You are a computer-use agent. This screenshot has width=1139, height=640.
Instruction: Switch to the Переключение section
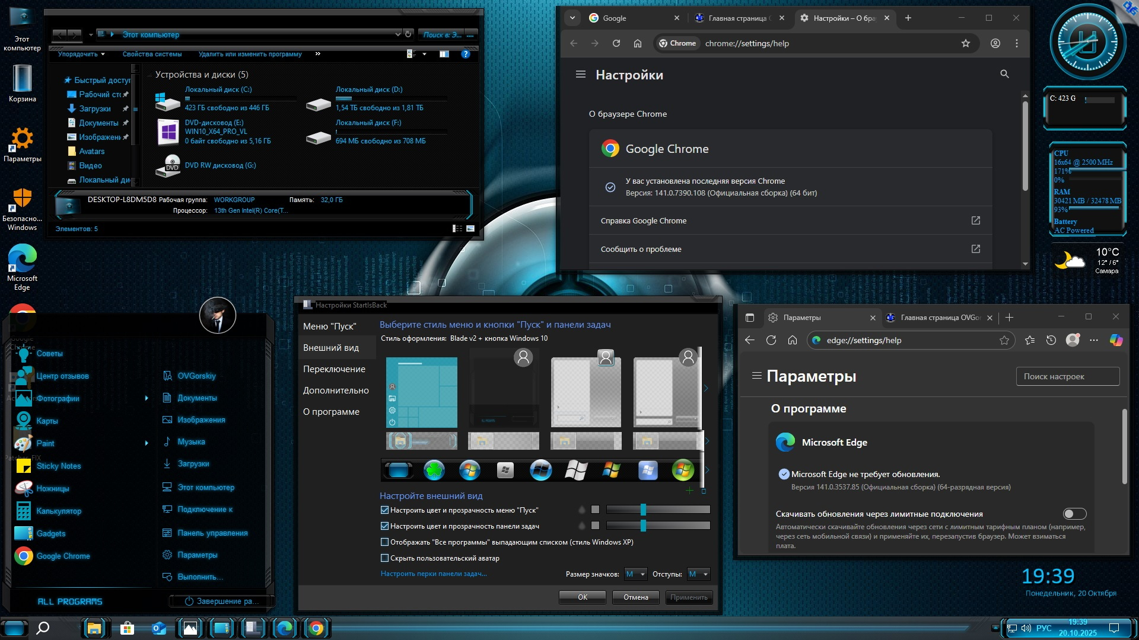tap(334, 369)
